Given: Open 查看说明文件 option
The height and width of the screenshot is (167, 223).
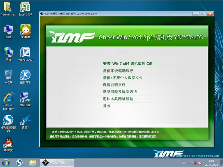Looking at the screenshot, I should [x=114, y=85].
